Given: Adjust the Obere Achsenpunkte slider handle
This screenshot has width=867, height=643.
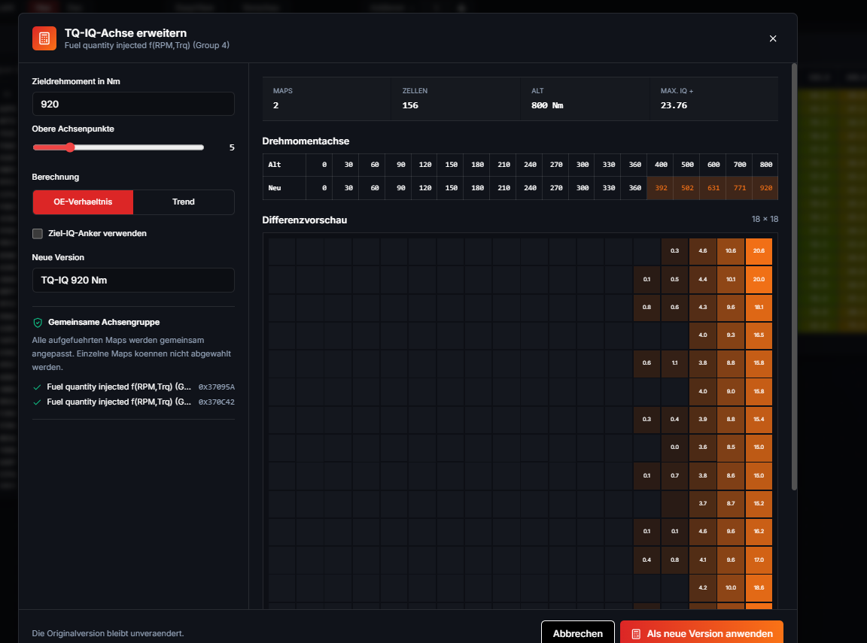Looking at the screenshot, I should click(x=70, y=147).
